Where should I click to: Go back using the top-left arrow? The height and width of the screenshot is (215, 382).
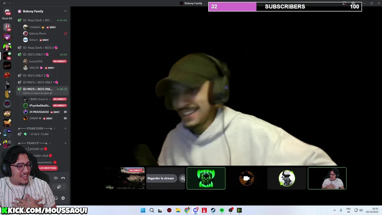tap(4, 3)
